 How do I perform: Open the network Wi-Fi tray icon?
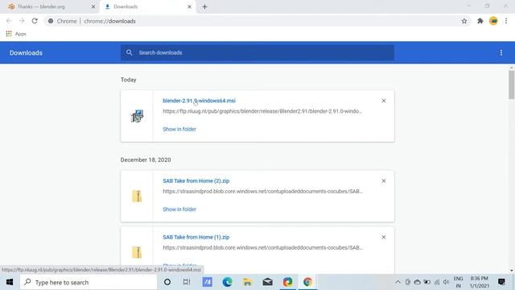(436, 282)
